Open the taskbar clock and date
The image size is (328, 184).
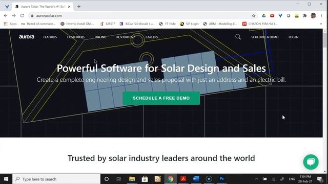pos(305,179)
